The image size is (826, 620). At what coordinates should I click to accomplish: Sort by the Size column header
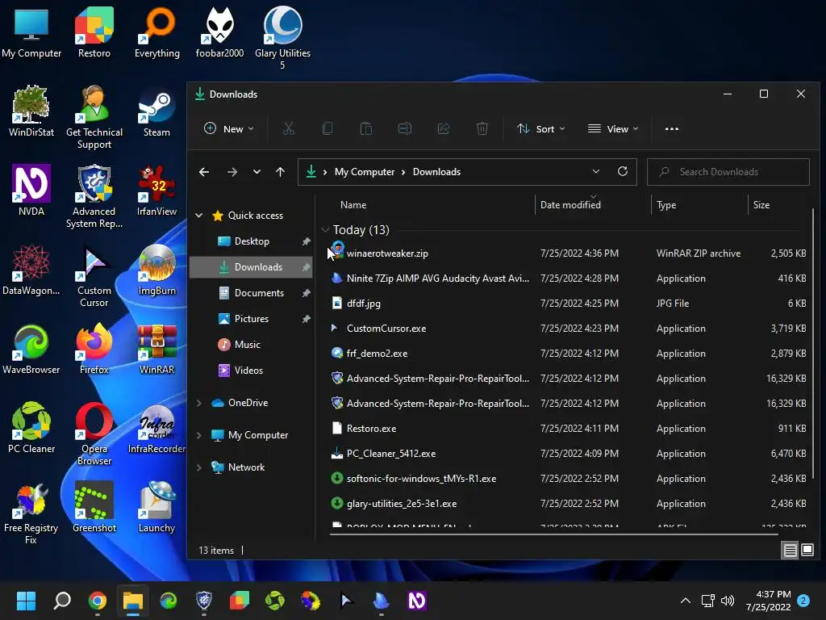761,204
